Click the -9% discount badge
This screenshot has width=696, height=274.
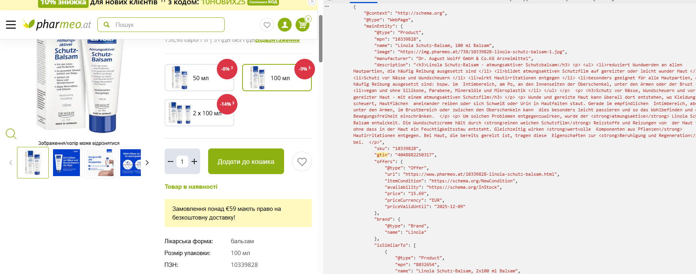point(305,69)
